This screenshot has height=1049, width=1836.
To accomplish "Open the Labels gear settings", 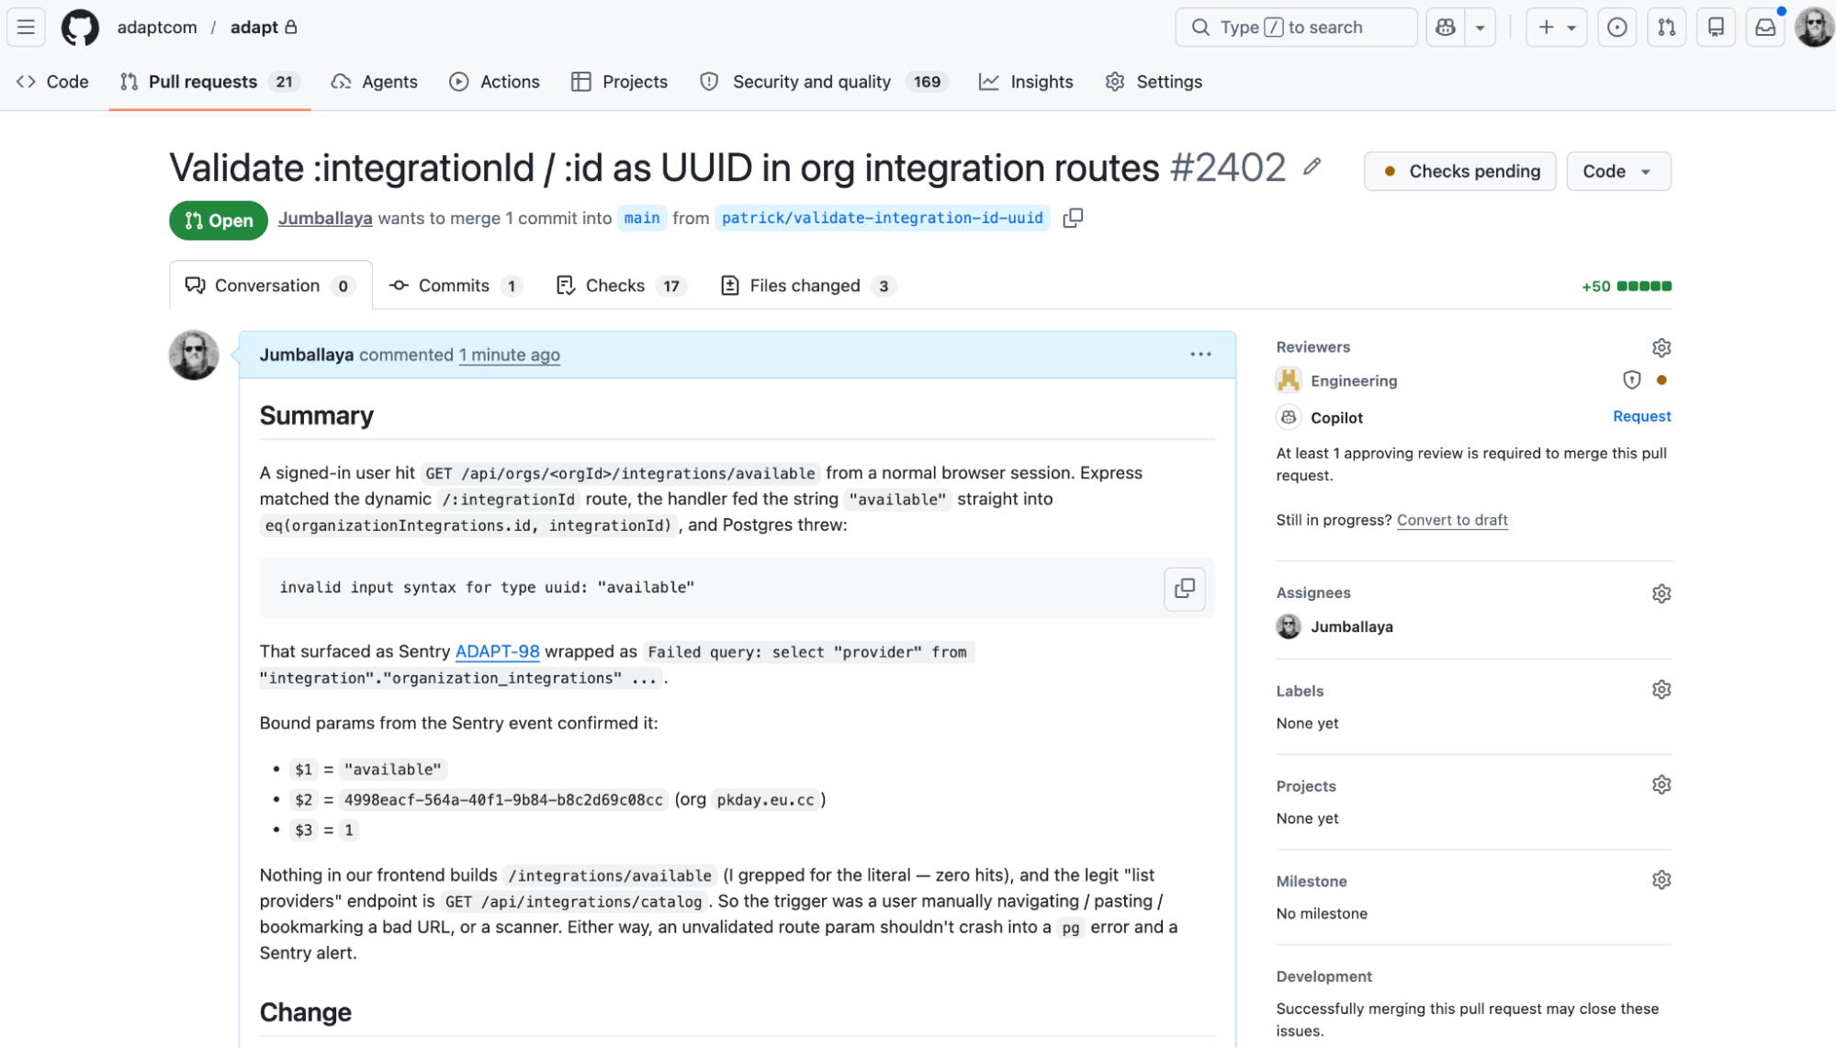I will 1661,690.
